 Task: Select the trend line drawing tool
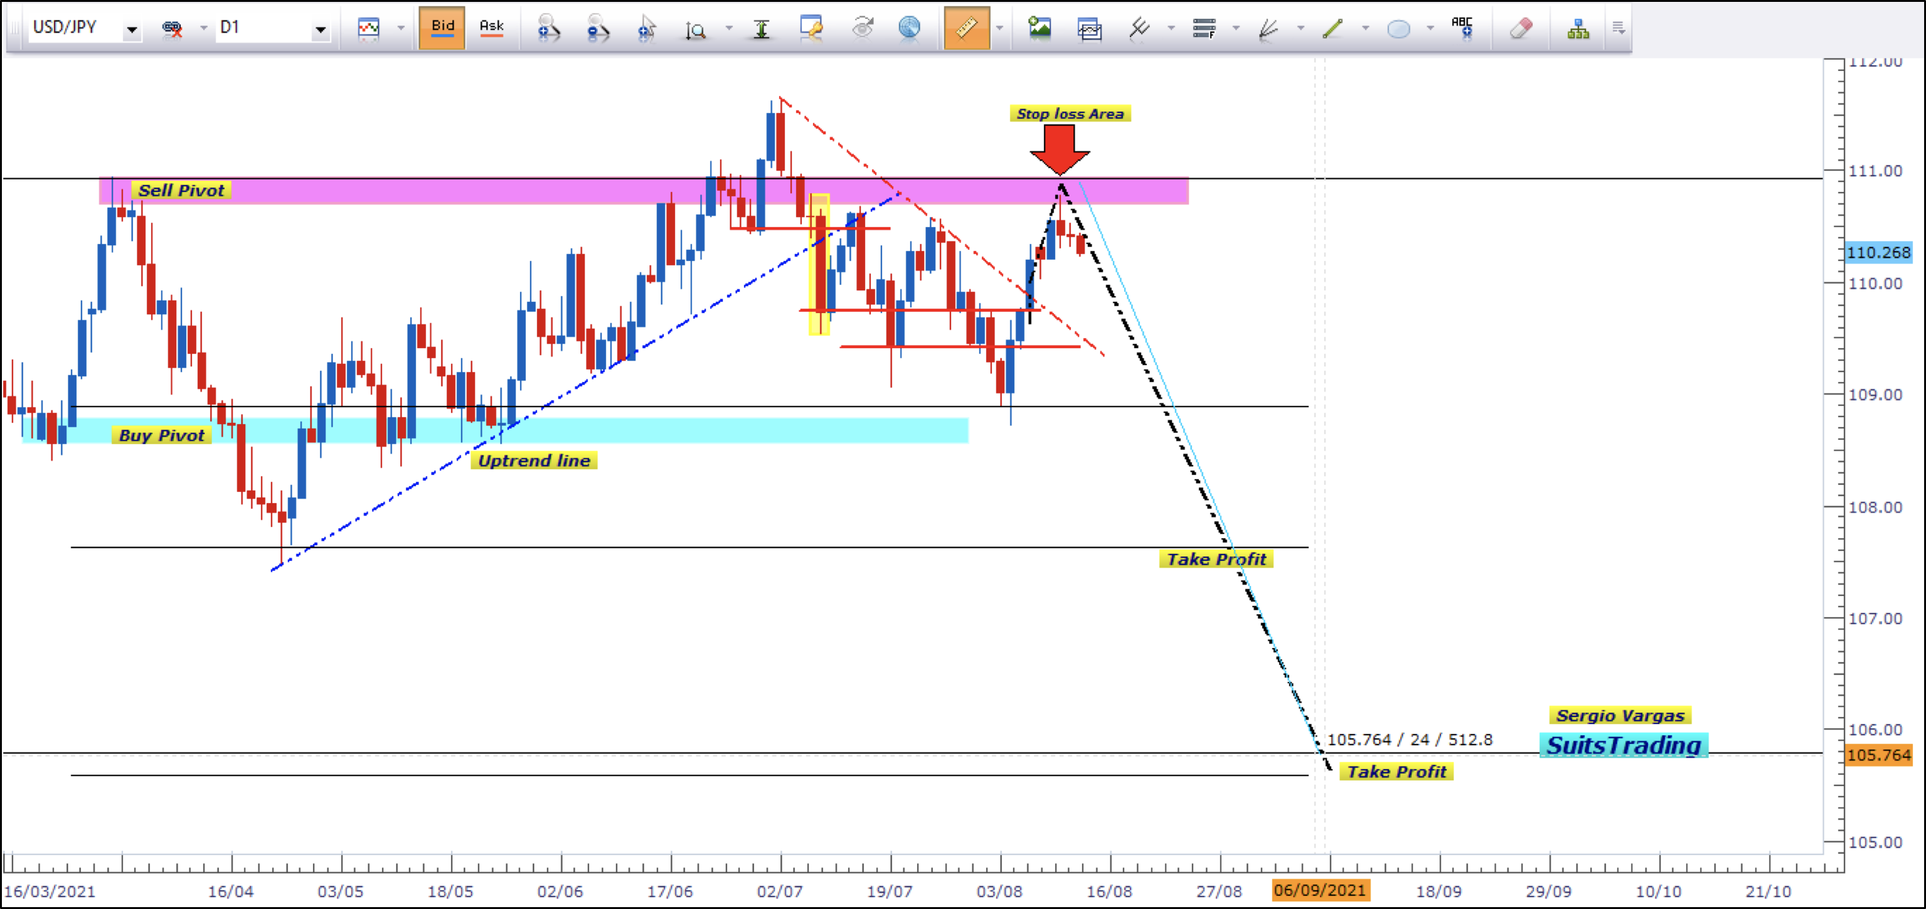tap(1333, 28)
